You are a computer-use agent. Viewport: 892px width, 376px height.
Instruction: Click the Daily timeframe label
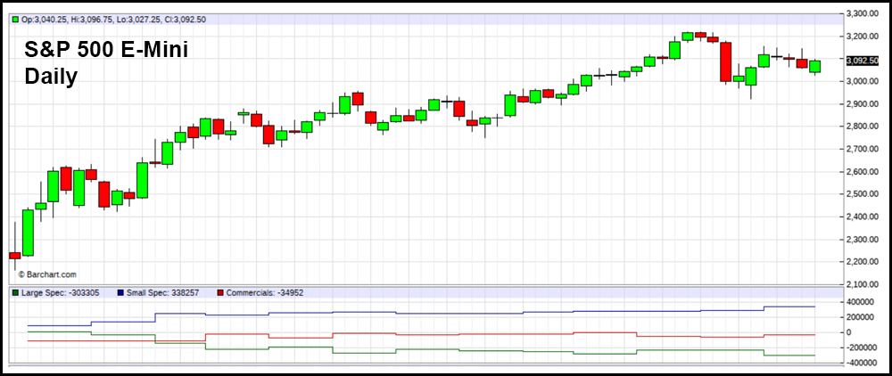pos(51,77)
